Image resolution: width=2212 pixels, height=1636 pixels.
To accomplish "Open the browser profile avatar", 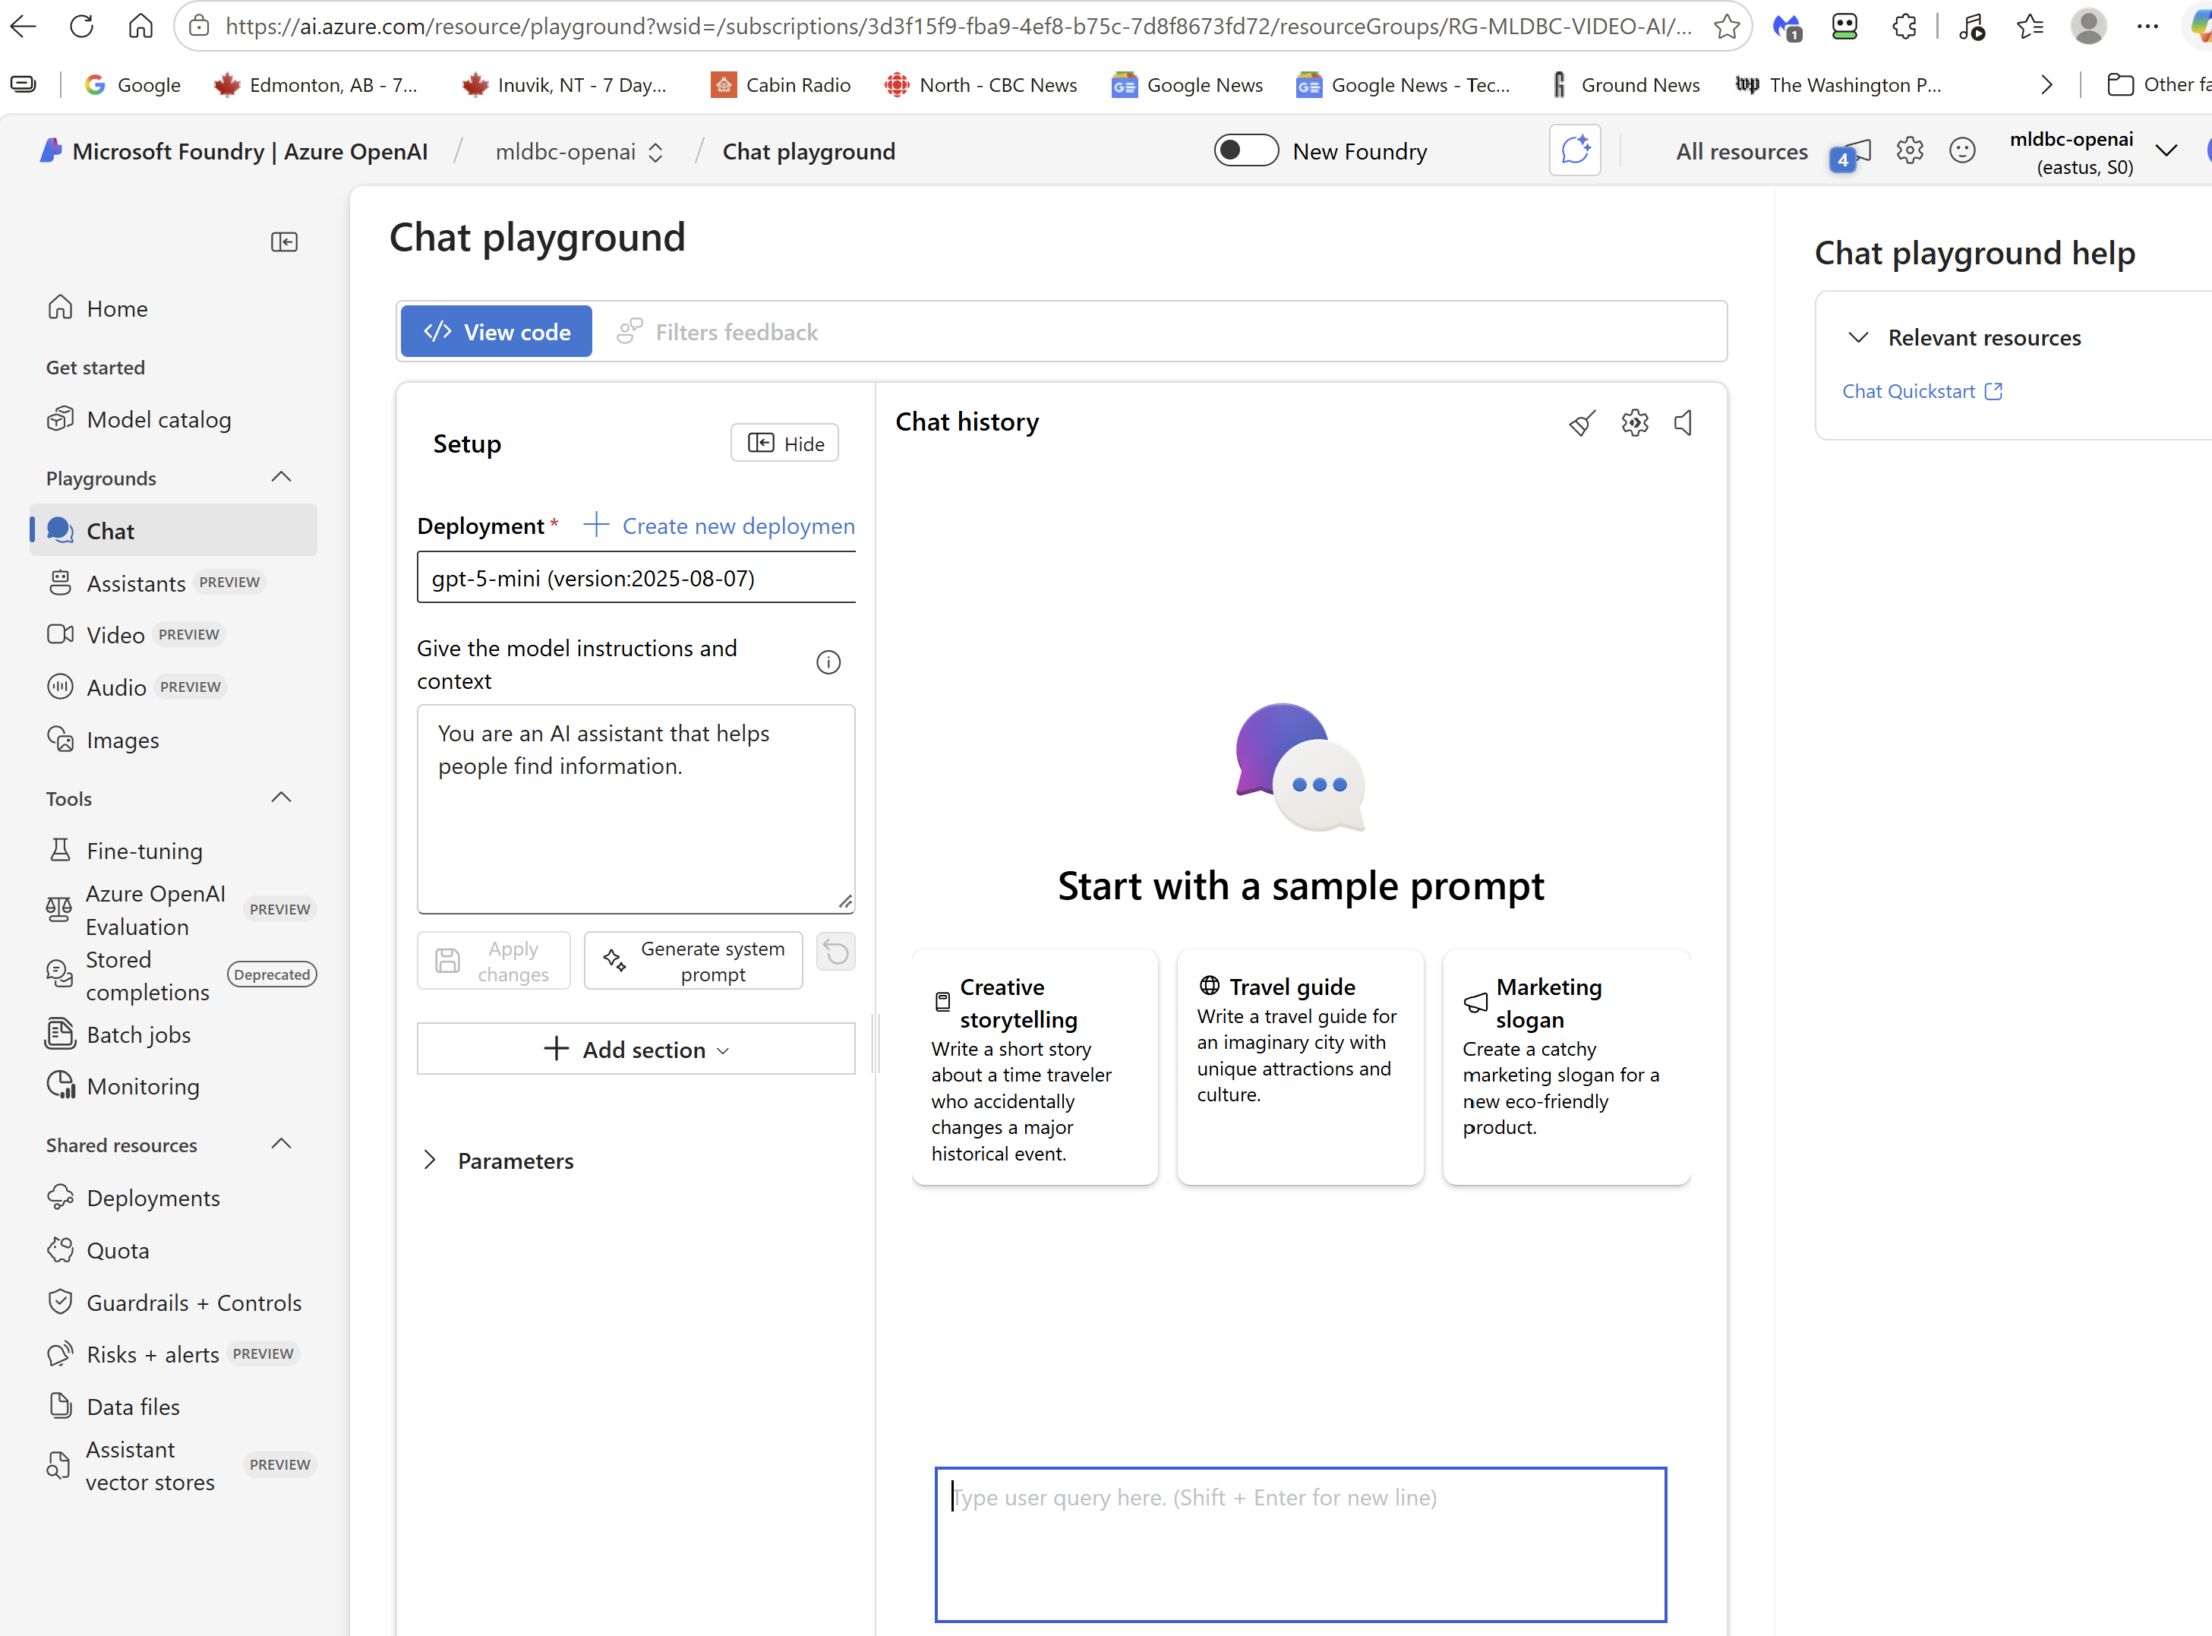I will tap(2088, 26).
